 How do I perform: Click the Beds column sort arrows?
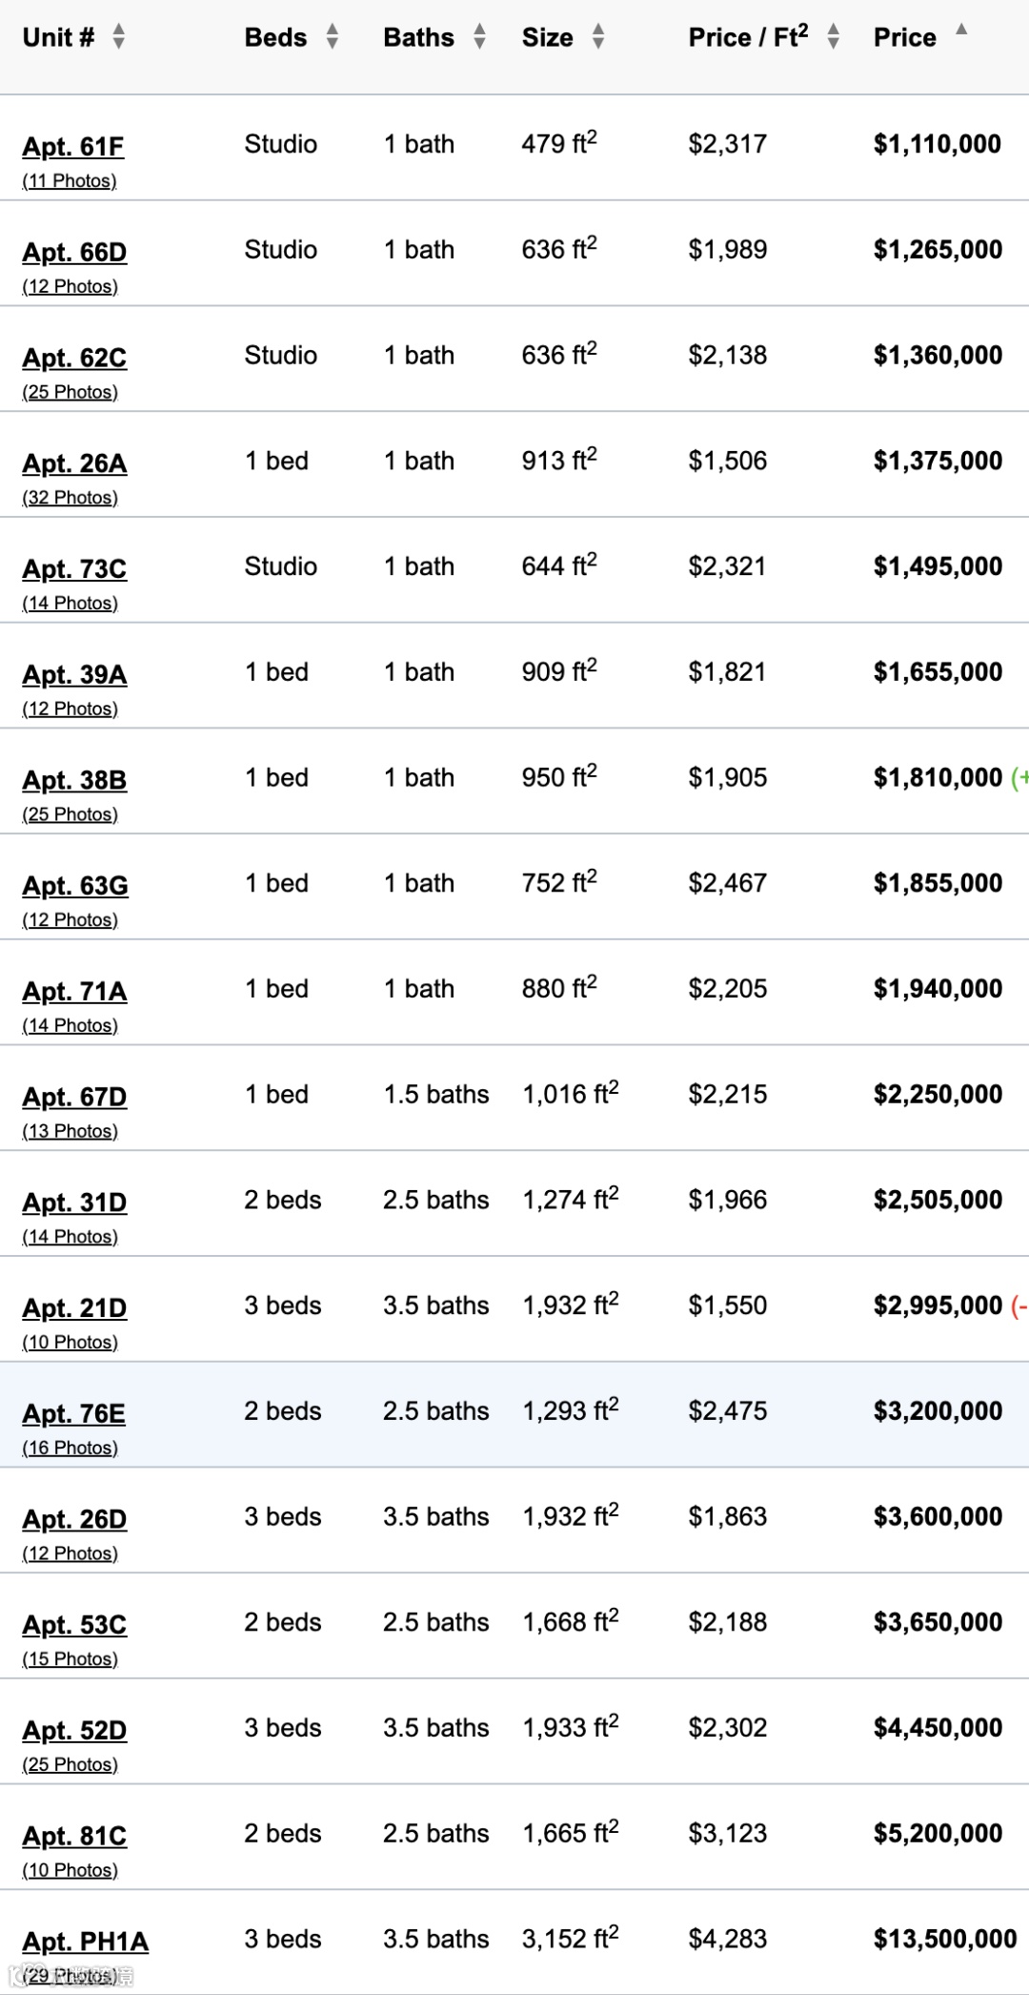333,37
